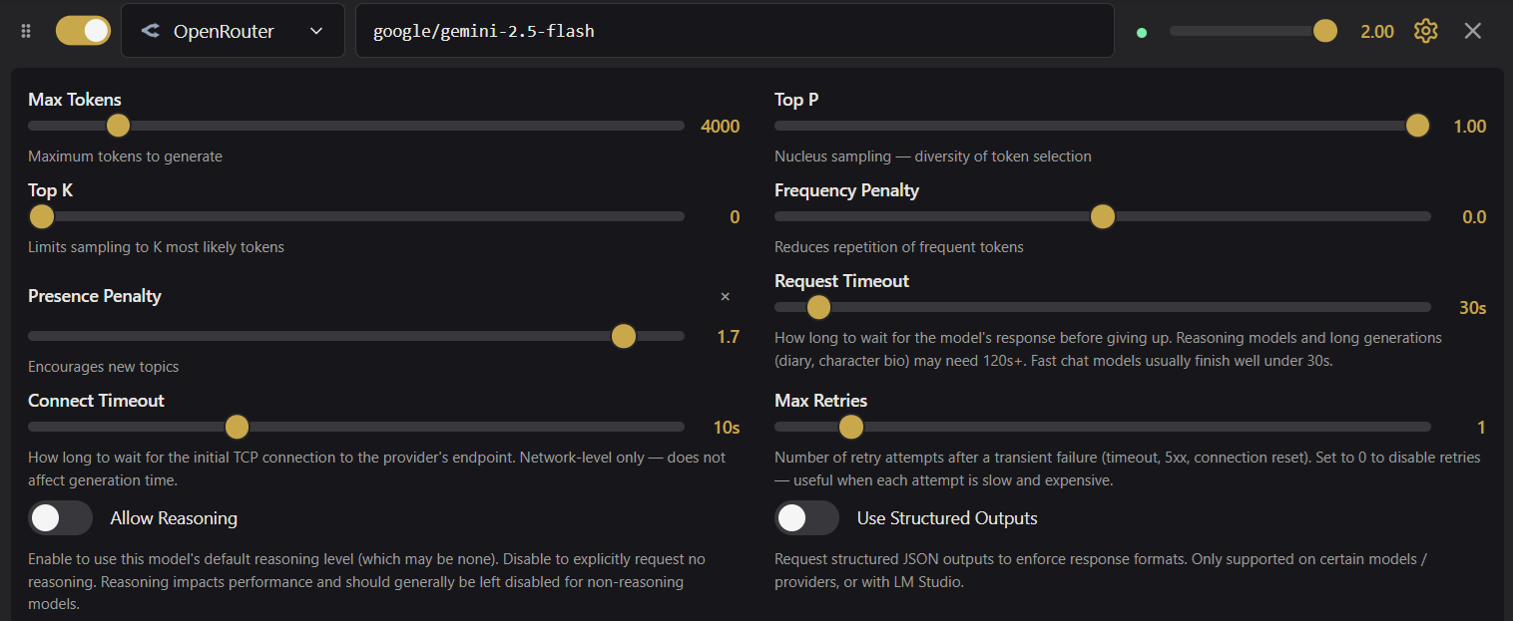Click the model name field google/gemini-2.5-flash

[735, 31]
